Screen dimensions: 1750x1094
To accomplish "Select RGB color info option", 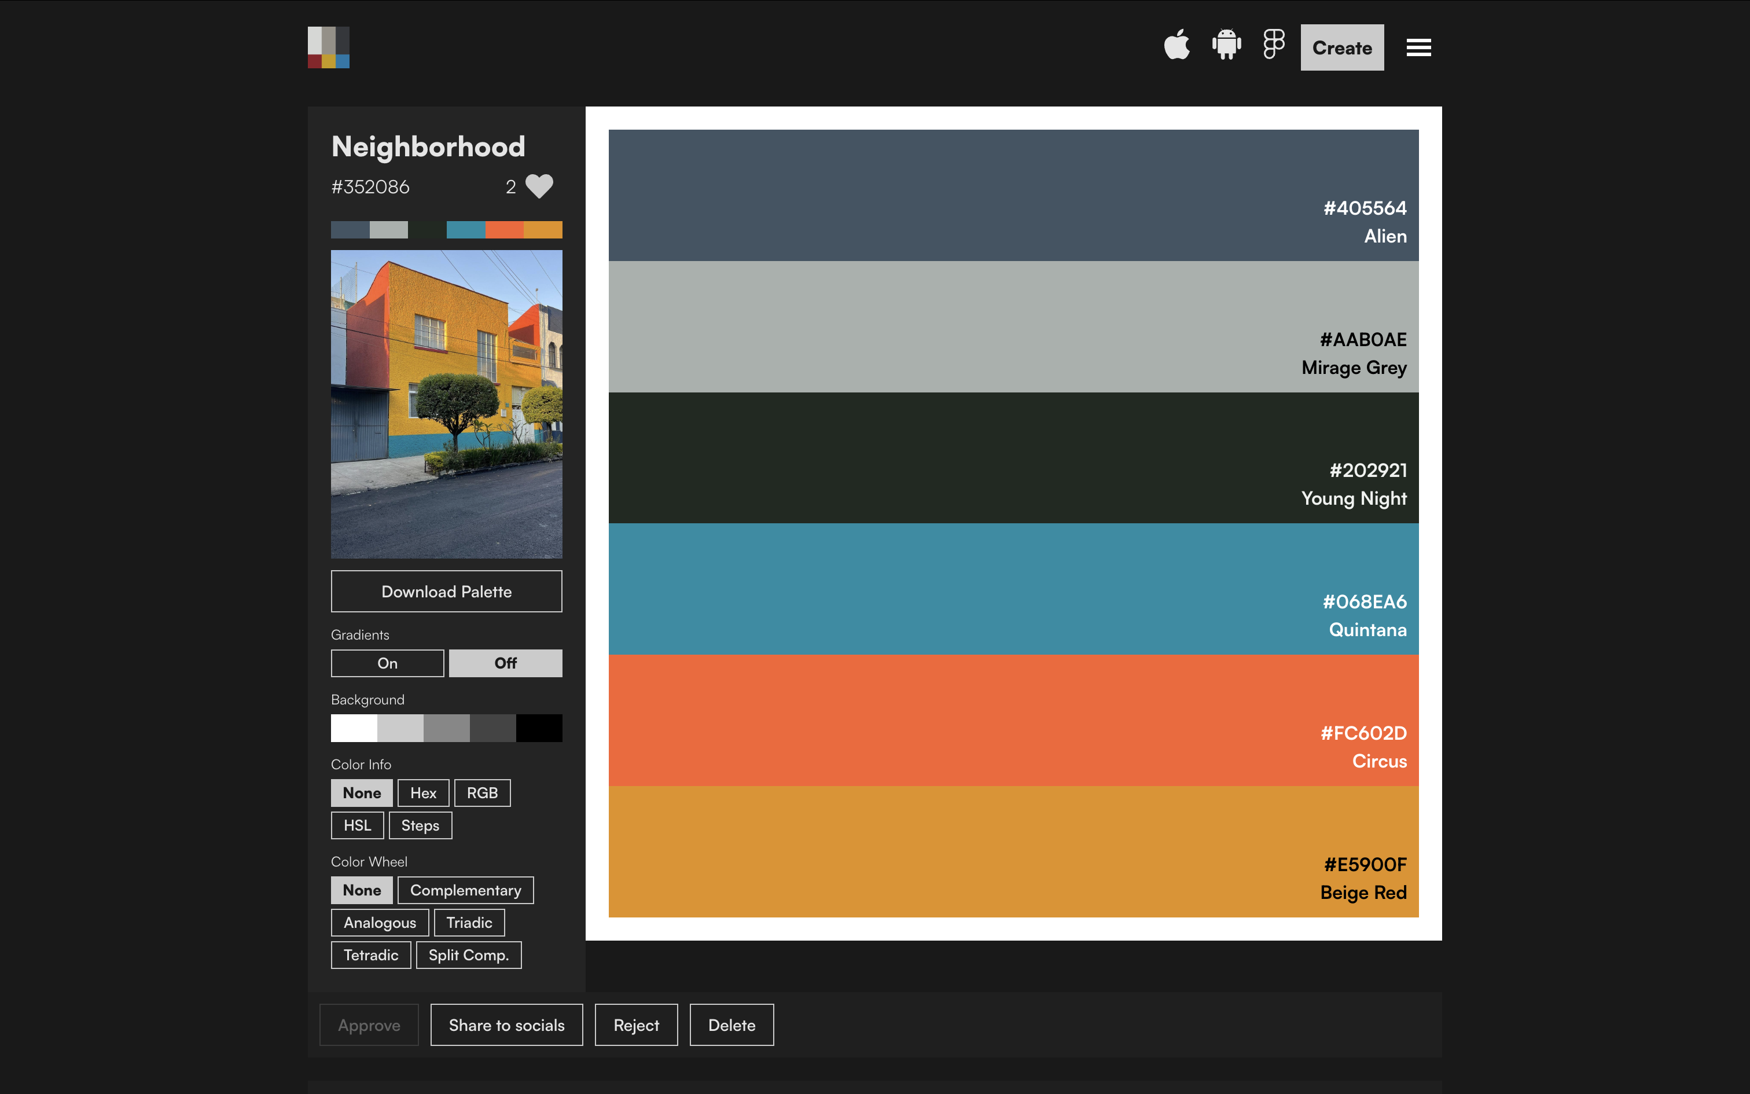I will click(481, 793).
